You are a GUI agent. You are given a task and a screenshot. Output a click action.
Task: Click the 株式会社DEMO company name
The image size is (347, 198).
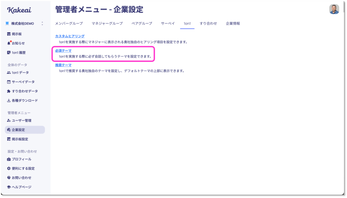tap(23, 23)
